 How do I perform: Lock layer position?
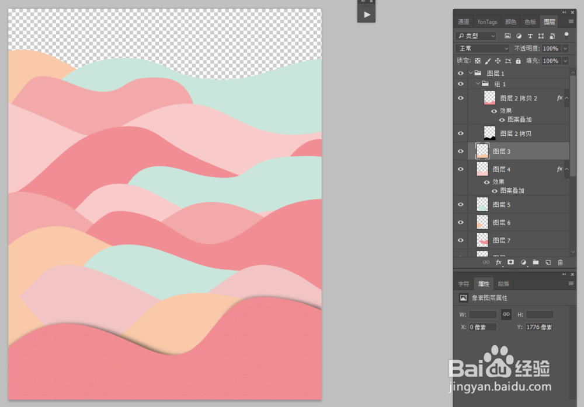point(498,61)
